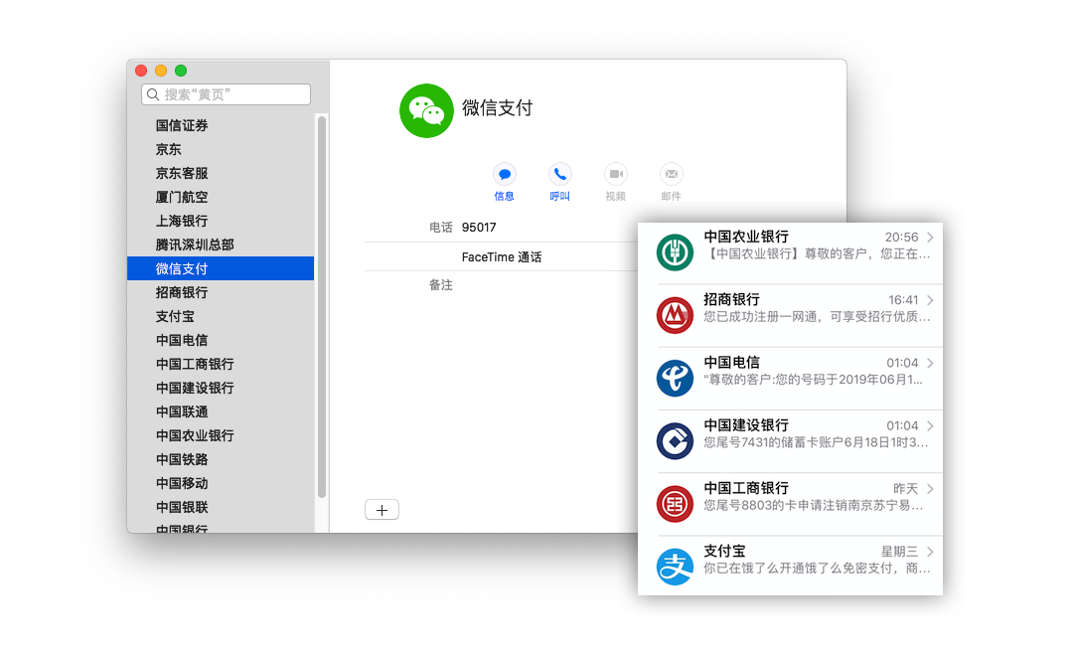Click phone number 95017
Viewport: 1075px width, 657px height.
(x=479, y=227)
